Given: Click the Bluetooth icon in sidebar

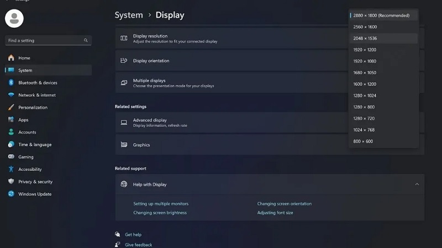Looking at the screenshot, I should (11, 82).
